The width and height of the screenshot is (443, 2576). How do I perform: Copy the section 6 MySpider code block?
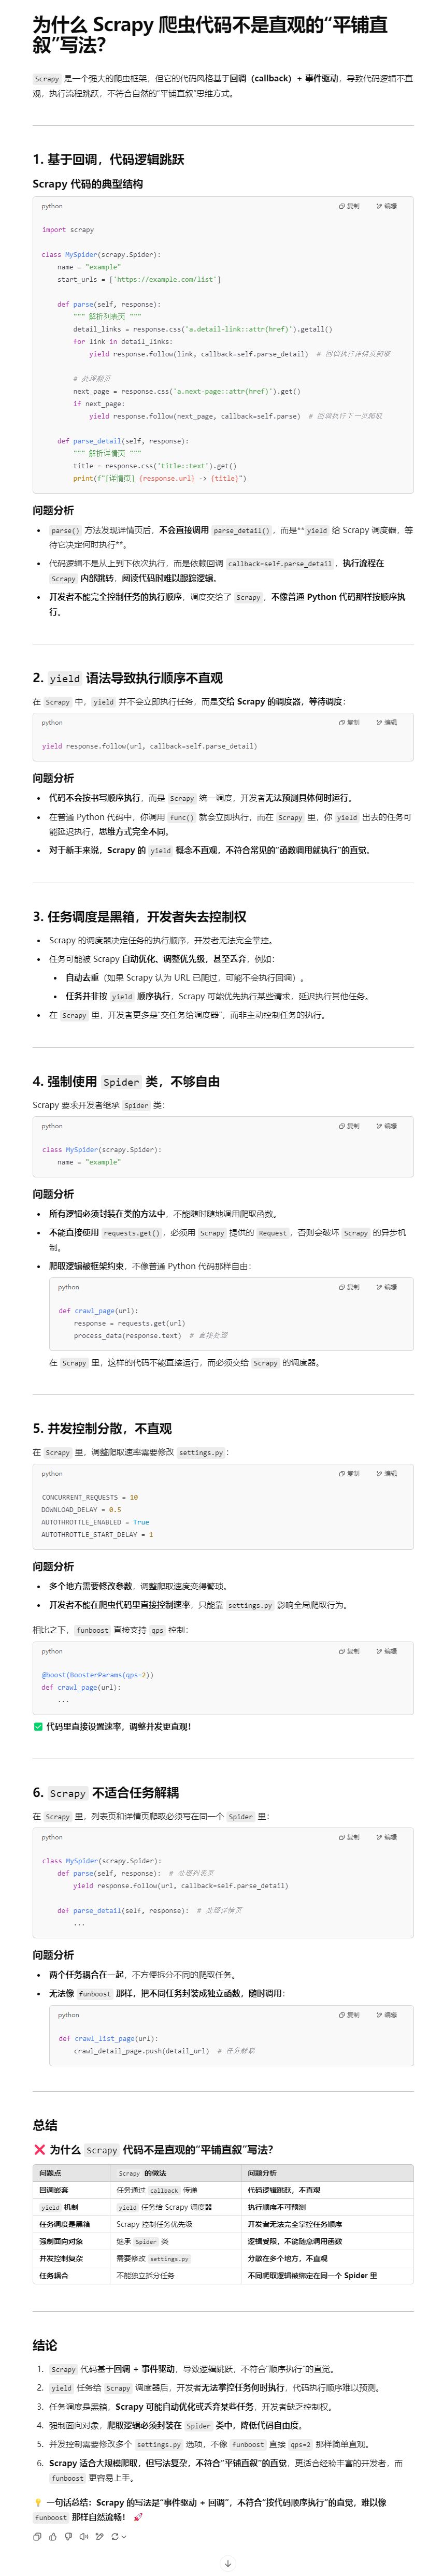click(349, 1837)
